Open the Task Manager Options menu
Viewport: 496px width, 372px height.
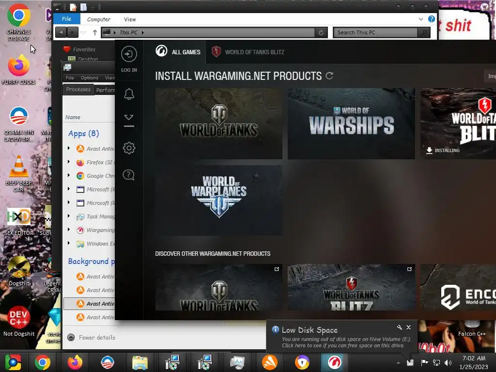90,77
